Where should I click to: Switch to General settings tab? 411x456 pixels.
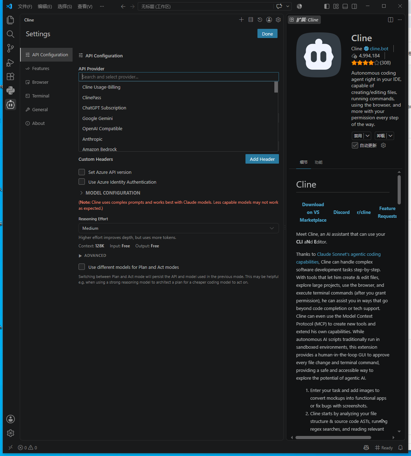46,109
